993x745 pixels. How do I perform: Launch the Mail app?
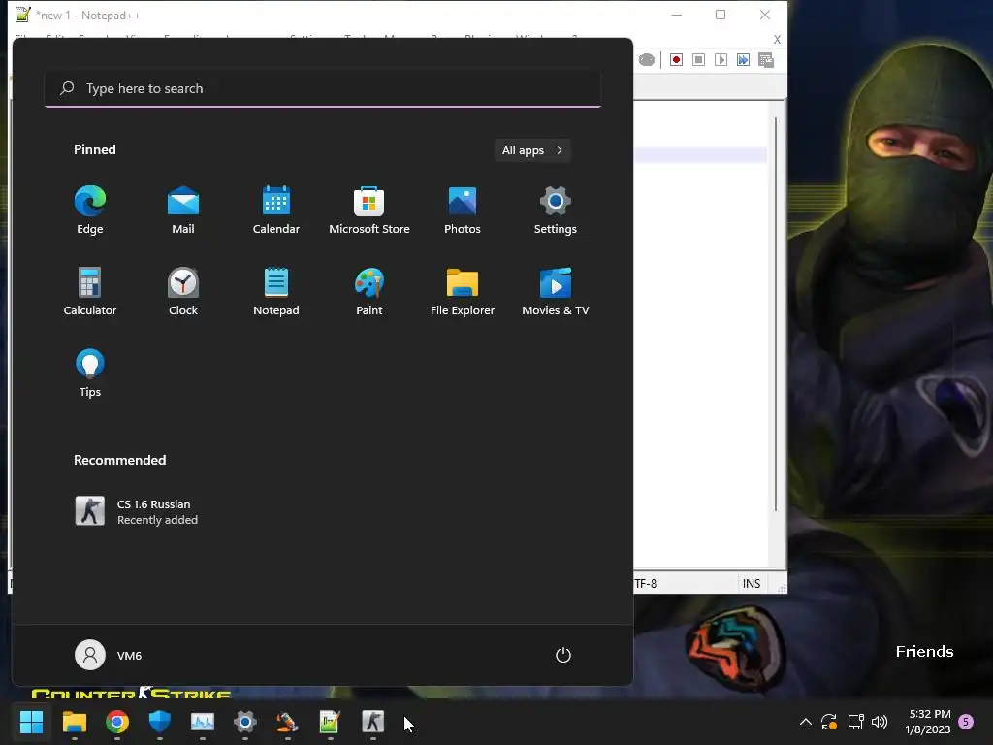[183, 211]
